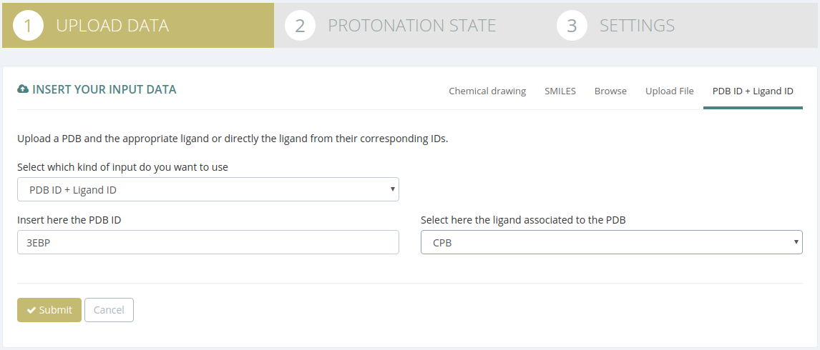Select the PDB ID + Ligand ID tab
The width and height of the screenshot is (820, 350).
pos(753,91)
